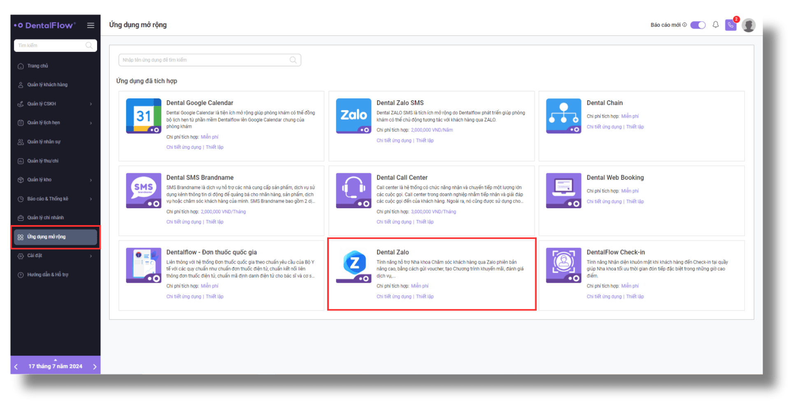This screenshot has width=791, height=405.
Task: Click the Dental Call Center title
Action: click(x=402, y=177)
